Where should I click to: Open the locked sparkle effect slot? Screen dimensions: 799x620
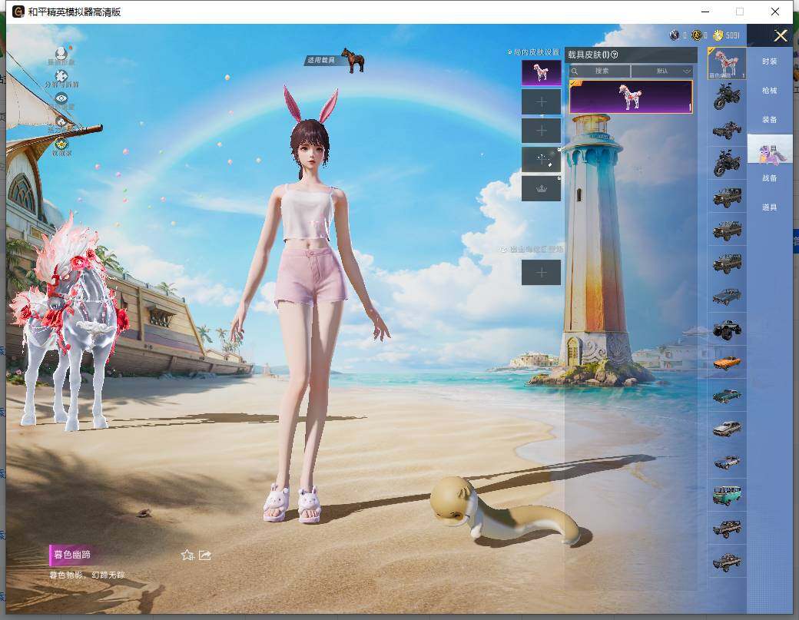pos(541,161)
